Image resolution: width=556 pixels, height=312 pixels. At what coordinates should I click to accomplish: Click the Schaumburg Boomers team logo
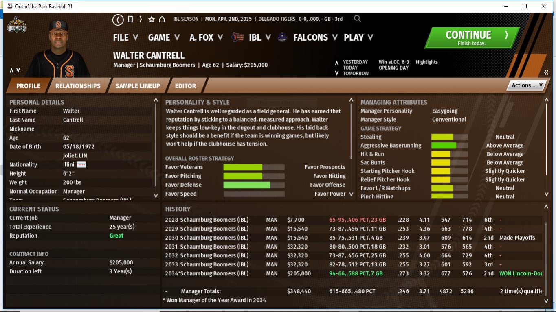(17, 26)
